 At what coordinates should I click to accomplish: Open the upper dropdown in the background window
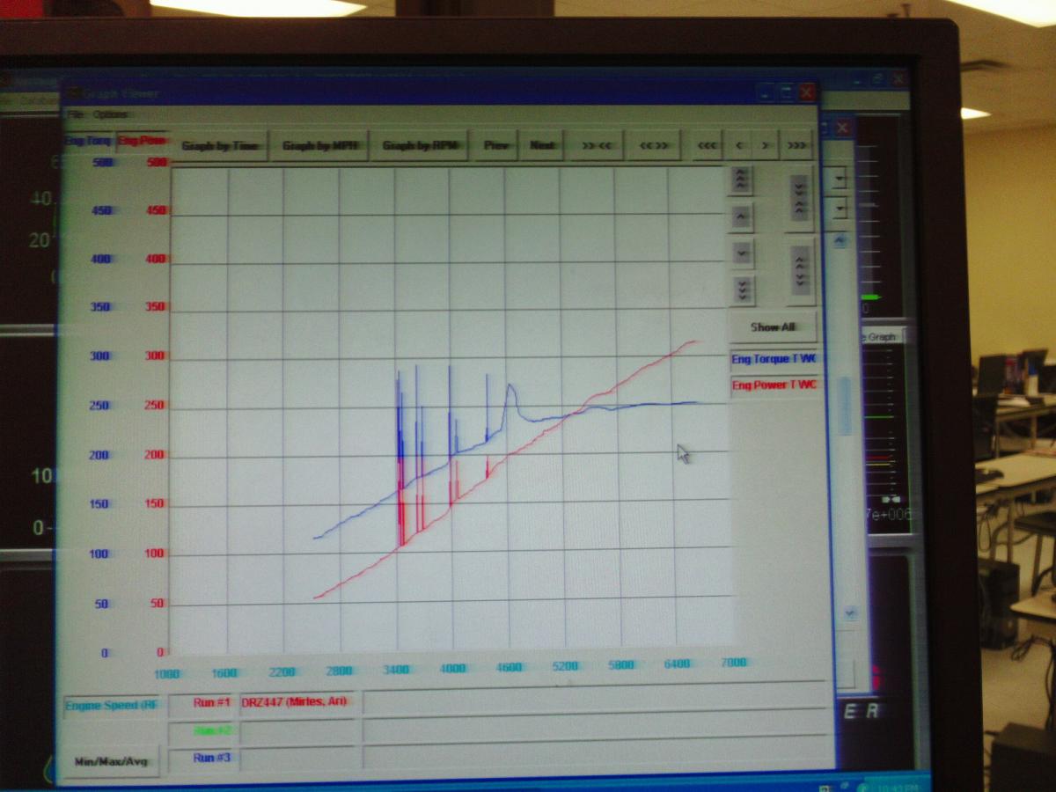[840, 179]
